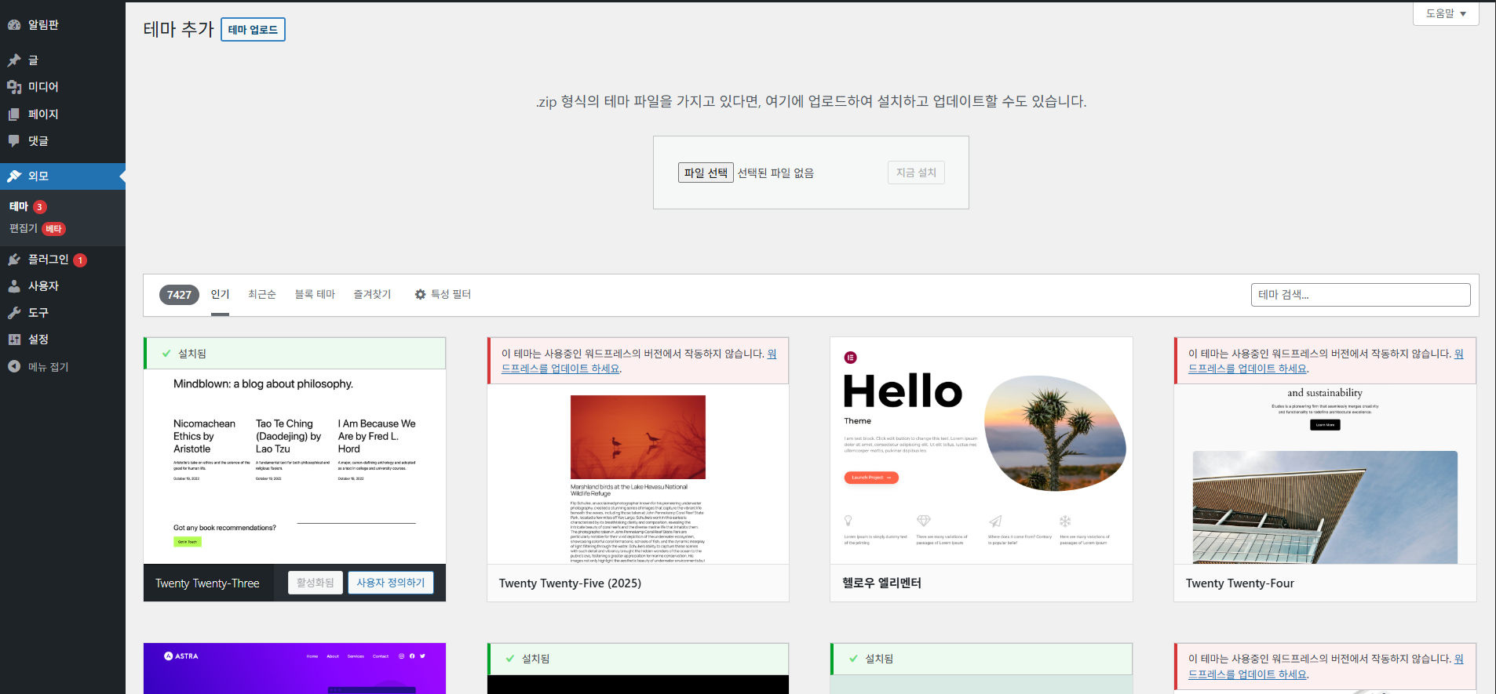
Task: Switch to the 최근순 latest tab
Action: 262,294
